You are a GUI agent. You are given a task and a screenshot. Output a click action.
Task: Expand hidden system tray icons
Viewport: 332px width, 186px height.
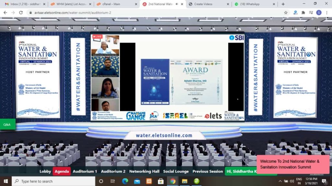[280, 181]
